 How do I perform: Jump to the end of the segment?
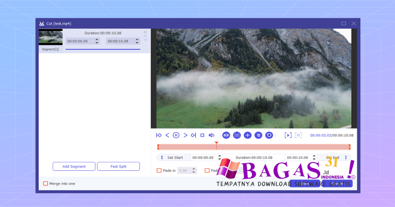click(x=193, y=135)
